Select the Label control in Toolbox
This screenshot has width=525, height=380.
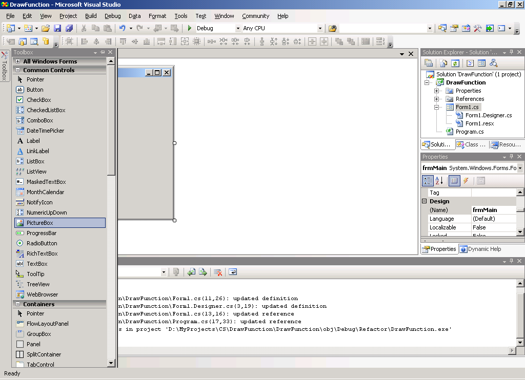(x=60, y=141)
